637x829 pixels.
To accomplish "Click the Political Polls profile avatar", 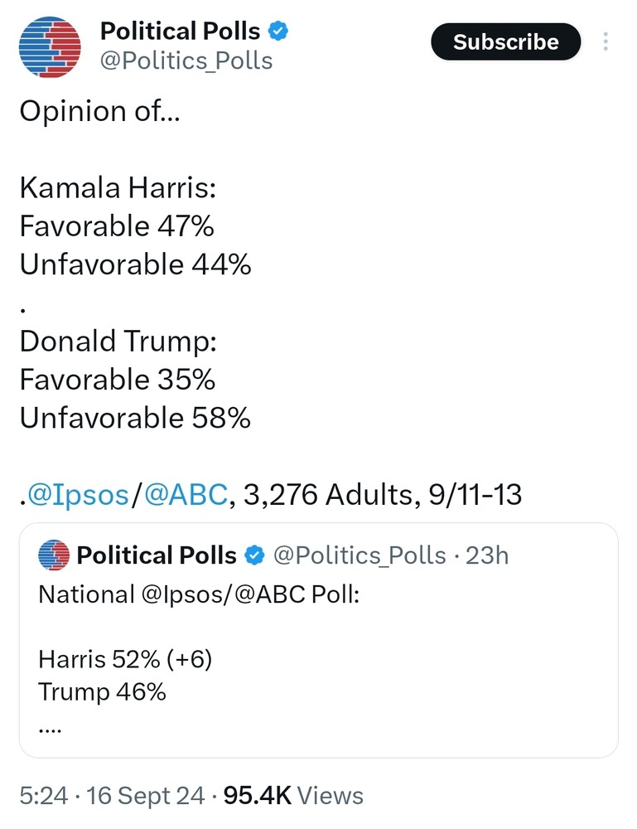I will [x=50, y=47].
